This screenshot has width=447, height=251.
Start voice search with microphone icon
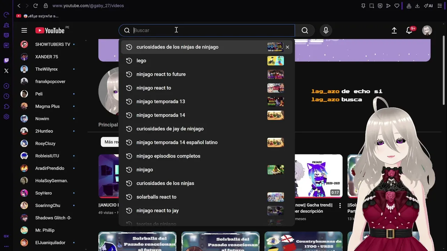[326, 30]
